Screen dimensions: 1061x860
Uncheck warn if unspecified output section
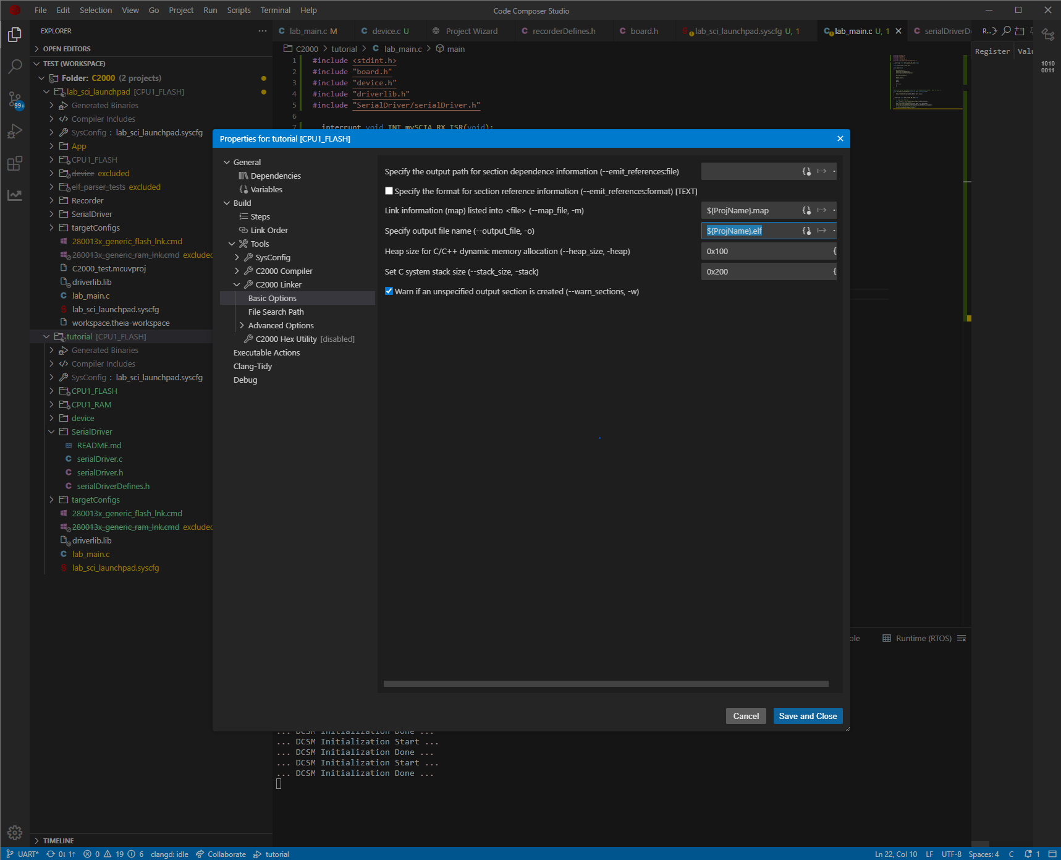[389, 291]
